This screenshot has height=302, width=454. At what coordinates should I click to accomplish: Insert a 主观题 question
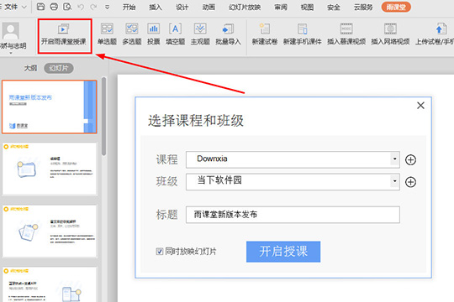pos(200,34)
